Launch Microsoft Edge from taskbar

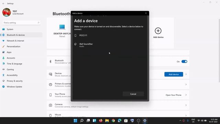click(x=120, y=121)
